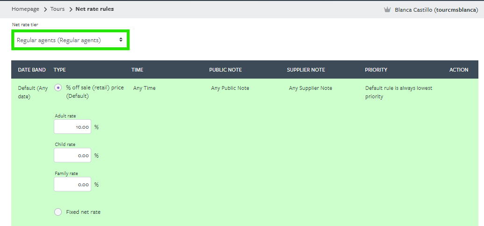Click the TYPE column header
The width and height of the screenshot is (484, 226).
click(x=59, y=70)
